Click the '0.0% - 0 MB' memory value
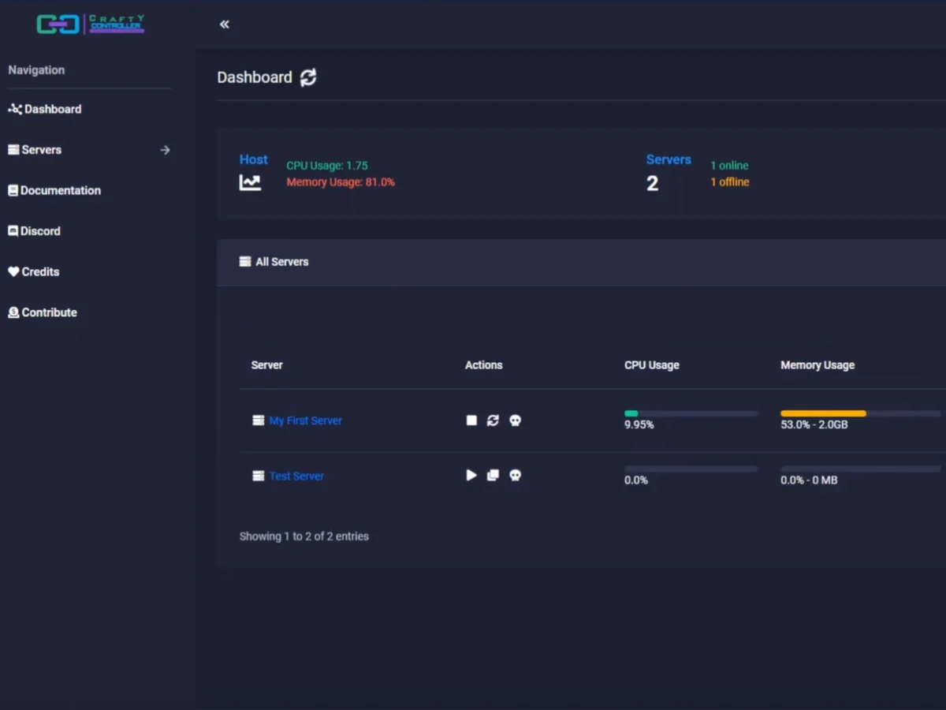946x710 pixels. pos(809,480)
